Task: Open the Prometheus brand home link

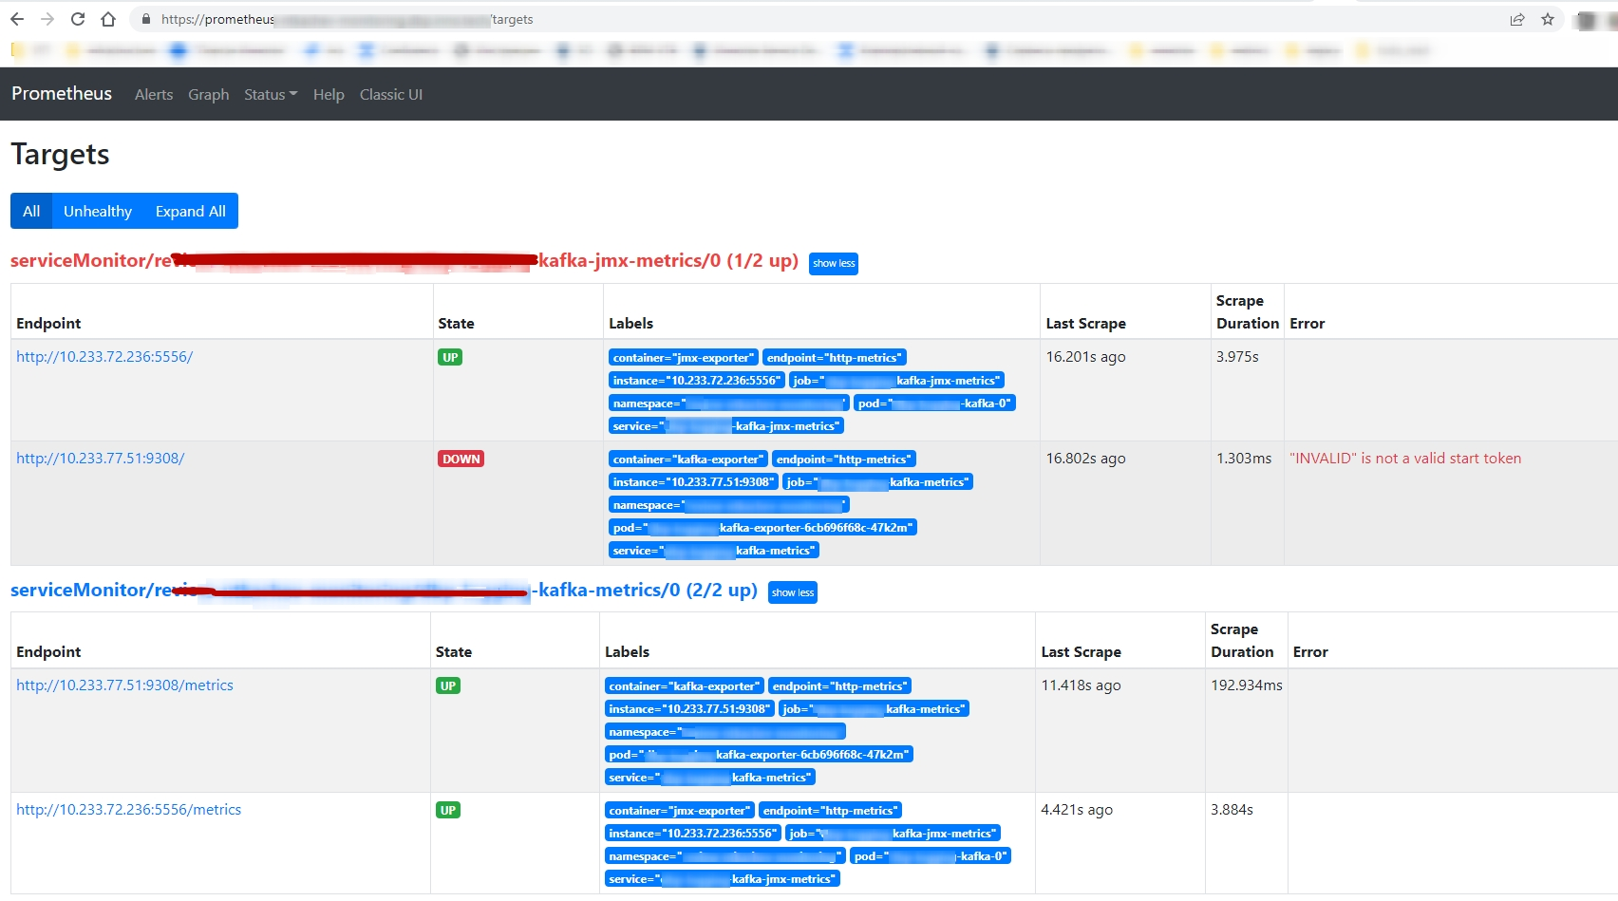Action: (62, 93)
